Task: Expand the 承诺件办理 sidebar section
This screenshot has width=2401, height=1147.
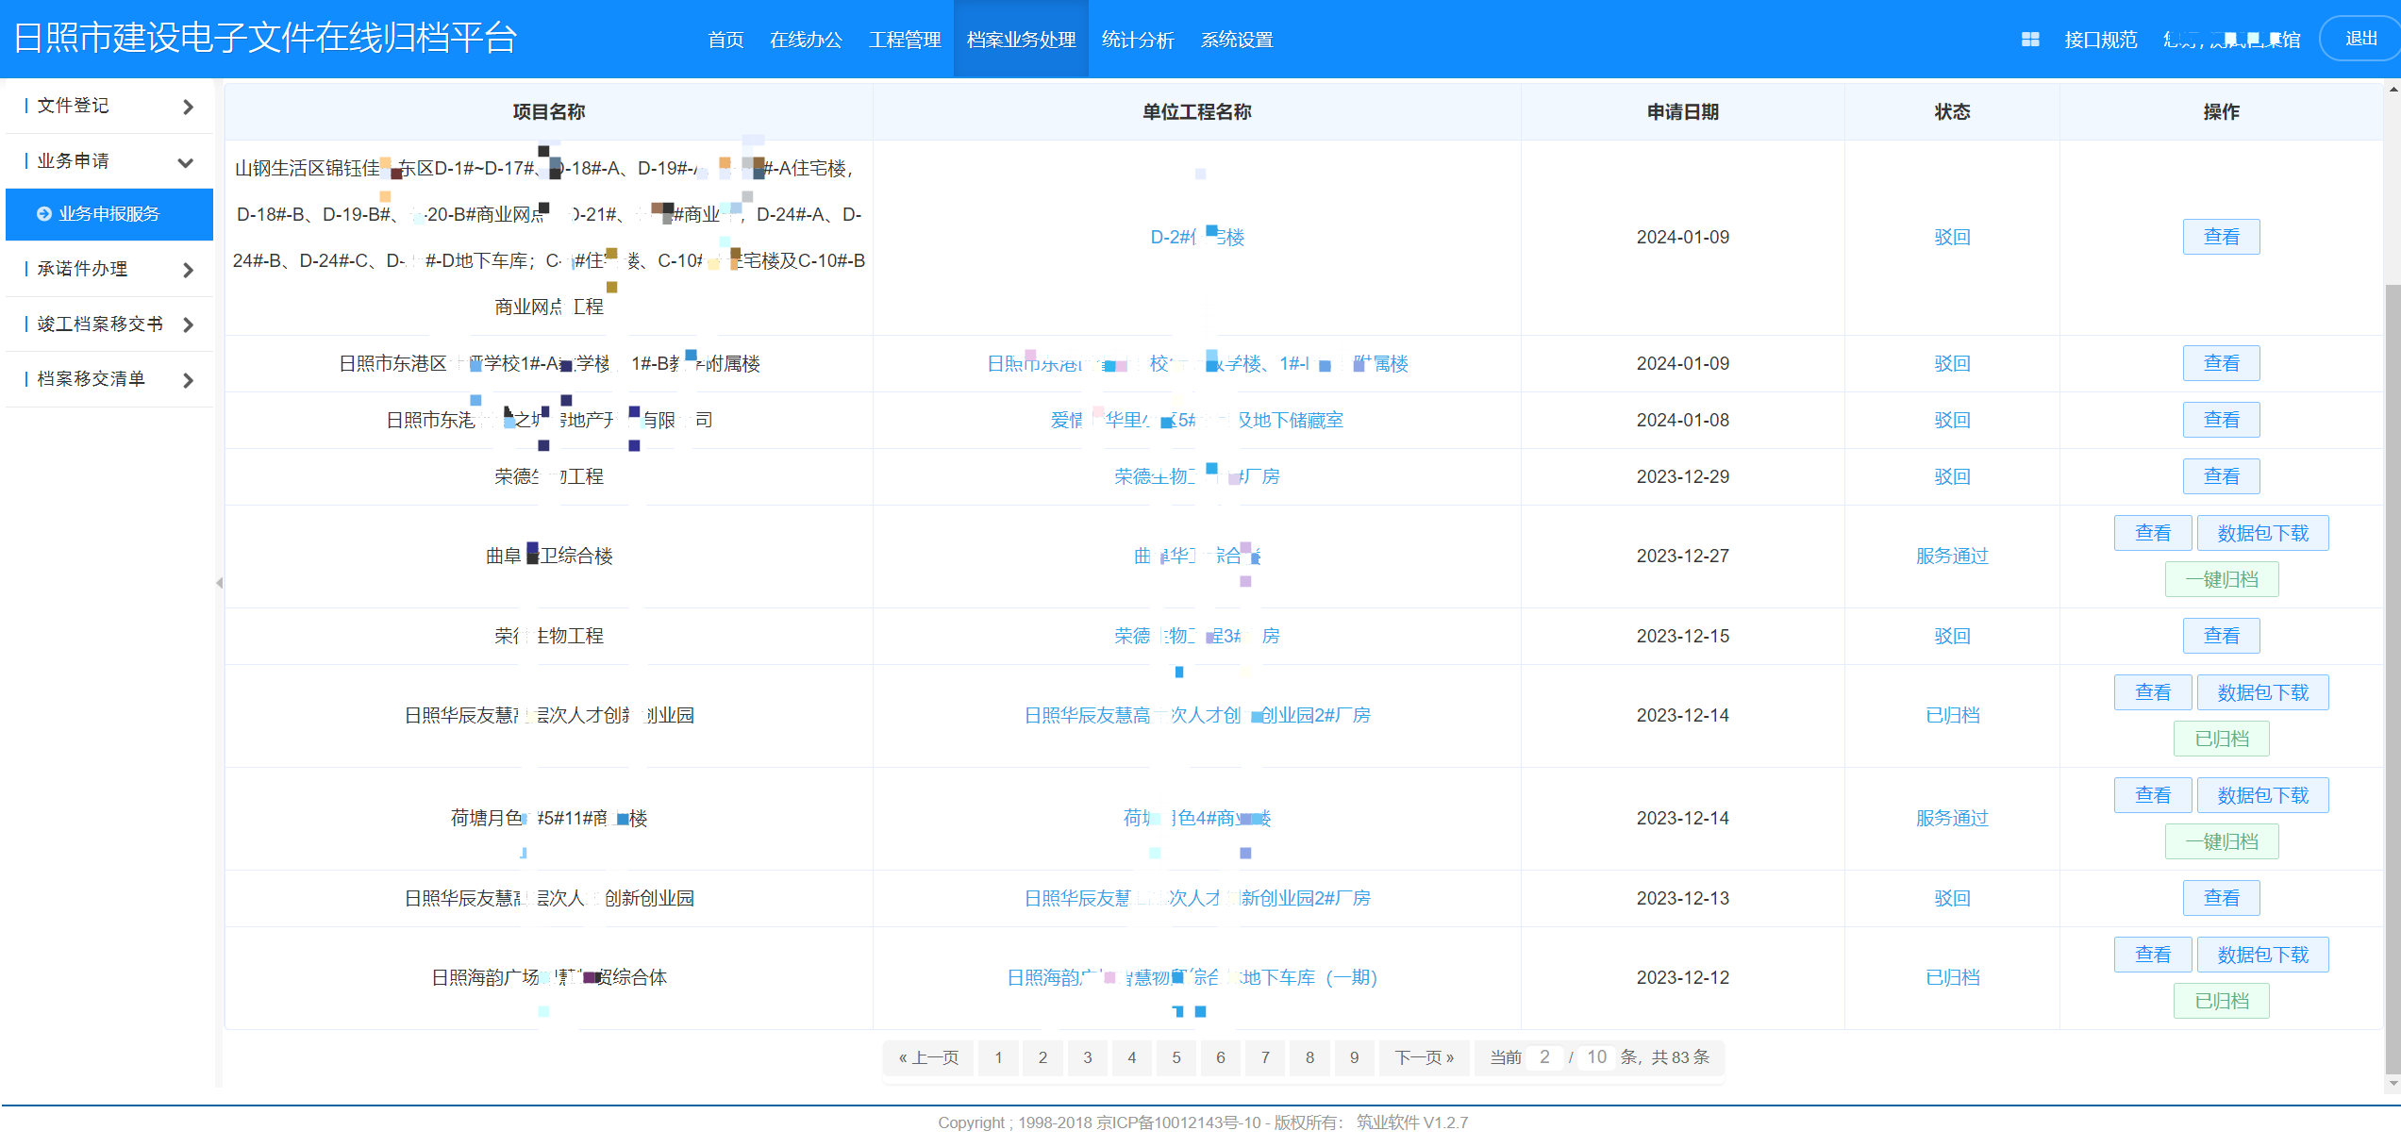Action: tap(109, 269)
